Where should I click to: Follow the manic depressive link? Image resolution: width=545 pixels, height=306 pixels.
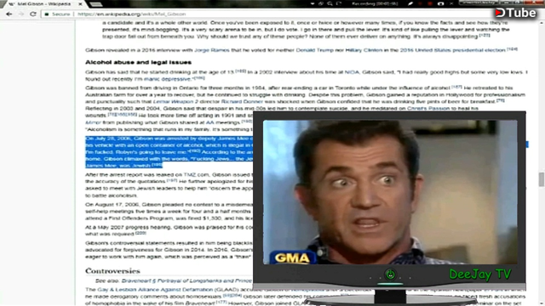pos(167,79)
